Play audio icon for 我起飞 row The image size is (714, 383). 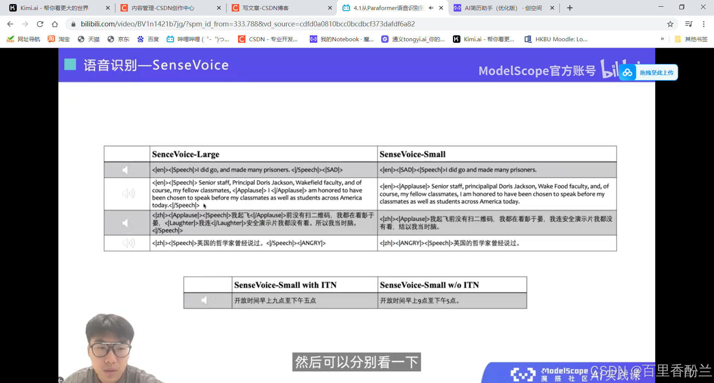pos(128,223)
